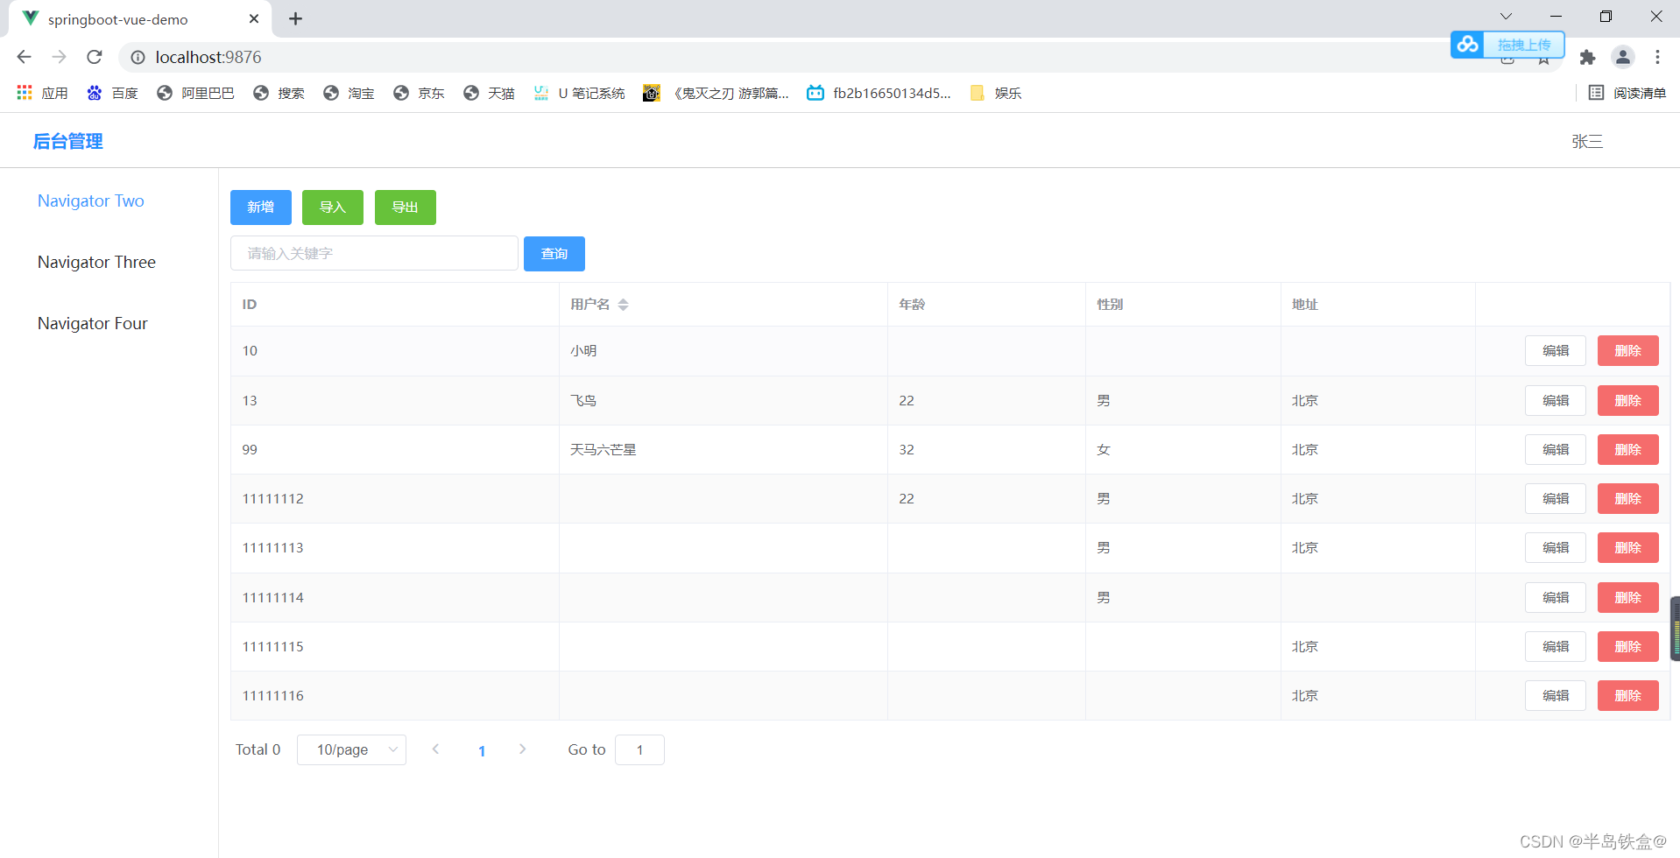Screen dimensions: 1680x858
Task: Edit the row with ID 11111114
Action: (x=1556, y=597)
